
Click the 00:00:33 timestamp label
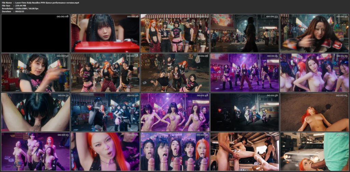(272, 16)
